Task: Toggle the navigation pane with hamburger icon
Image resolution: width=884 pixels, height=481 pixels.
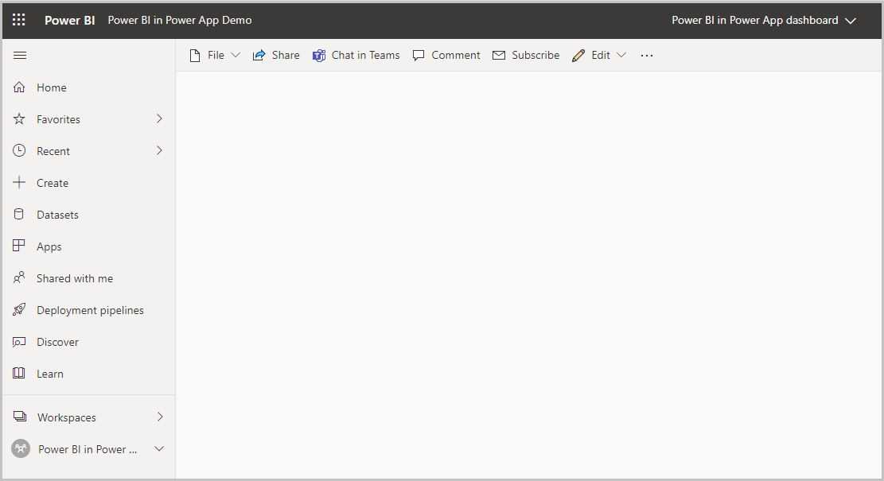Action: coord(20,55)
